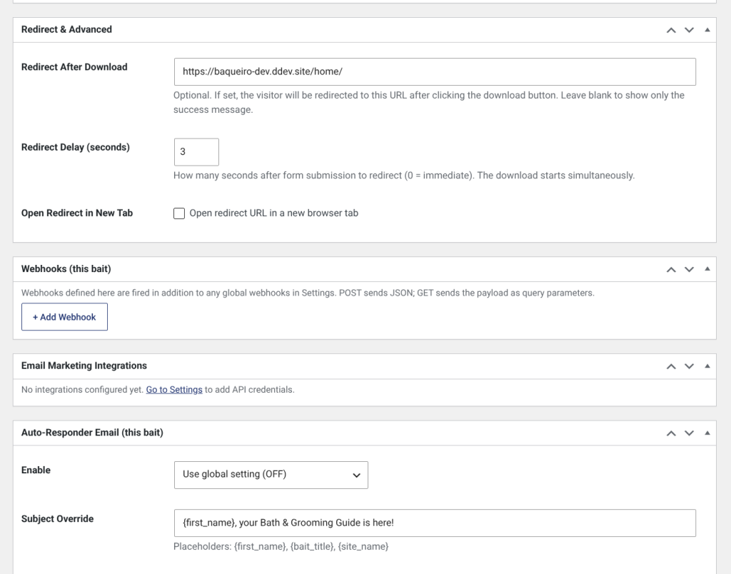This screenshot has width=731, height=574.
Task: Collapse the Auto-Responder Email panel
Action: [707, 433]
